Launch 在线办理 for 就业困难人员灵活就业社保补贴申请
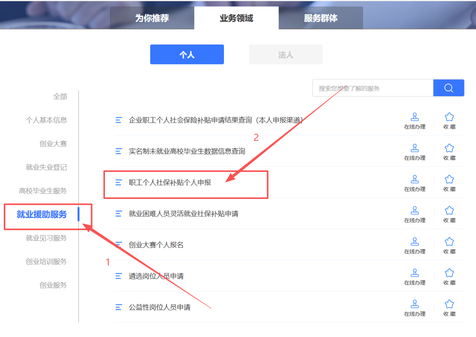Screen dimensions: 476x337 click(415, 214)
